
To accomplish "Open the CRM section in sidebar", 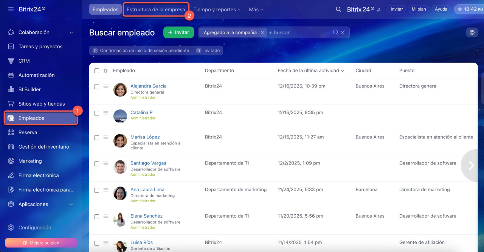I will tap(24, 61).
